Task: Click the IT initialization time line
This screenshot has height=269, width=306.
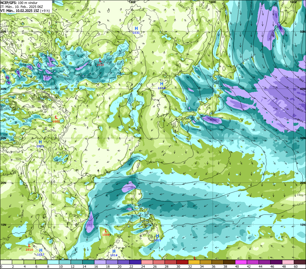Action: coord(22,7)
